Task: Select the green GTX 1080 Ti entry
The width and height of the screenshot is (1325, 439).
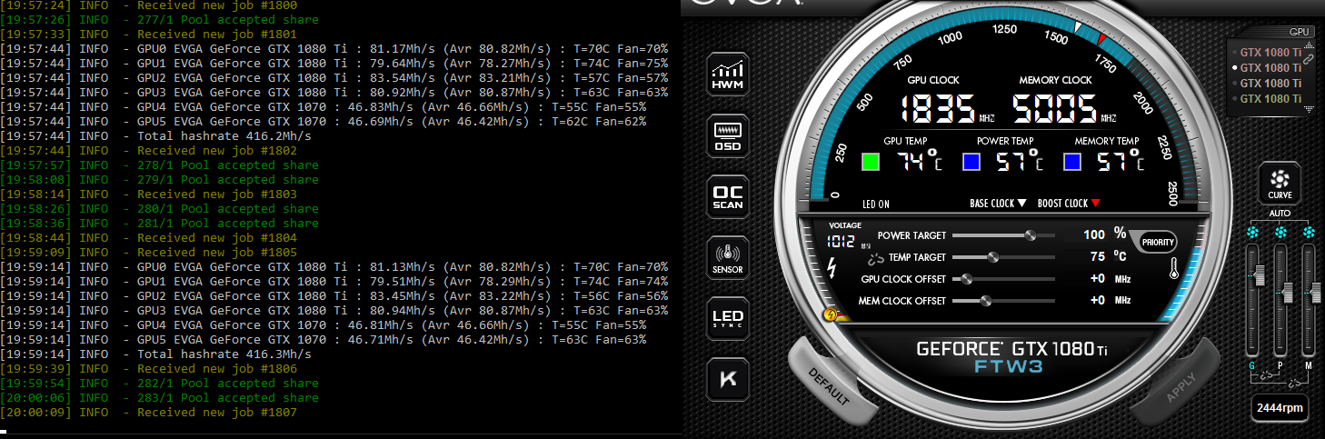Action: pyautogui.click(x=1270, y=98)
